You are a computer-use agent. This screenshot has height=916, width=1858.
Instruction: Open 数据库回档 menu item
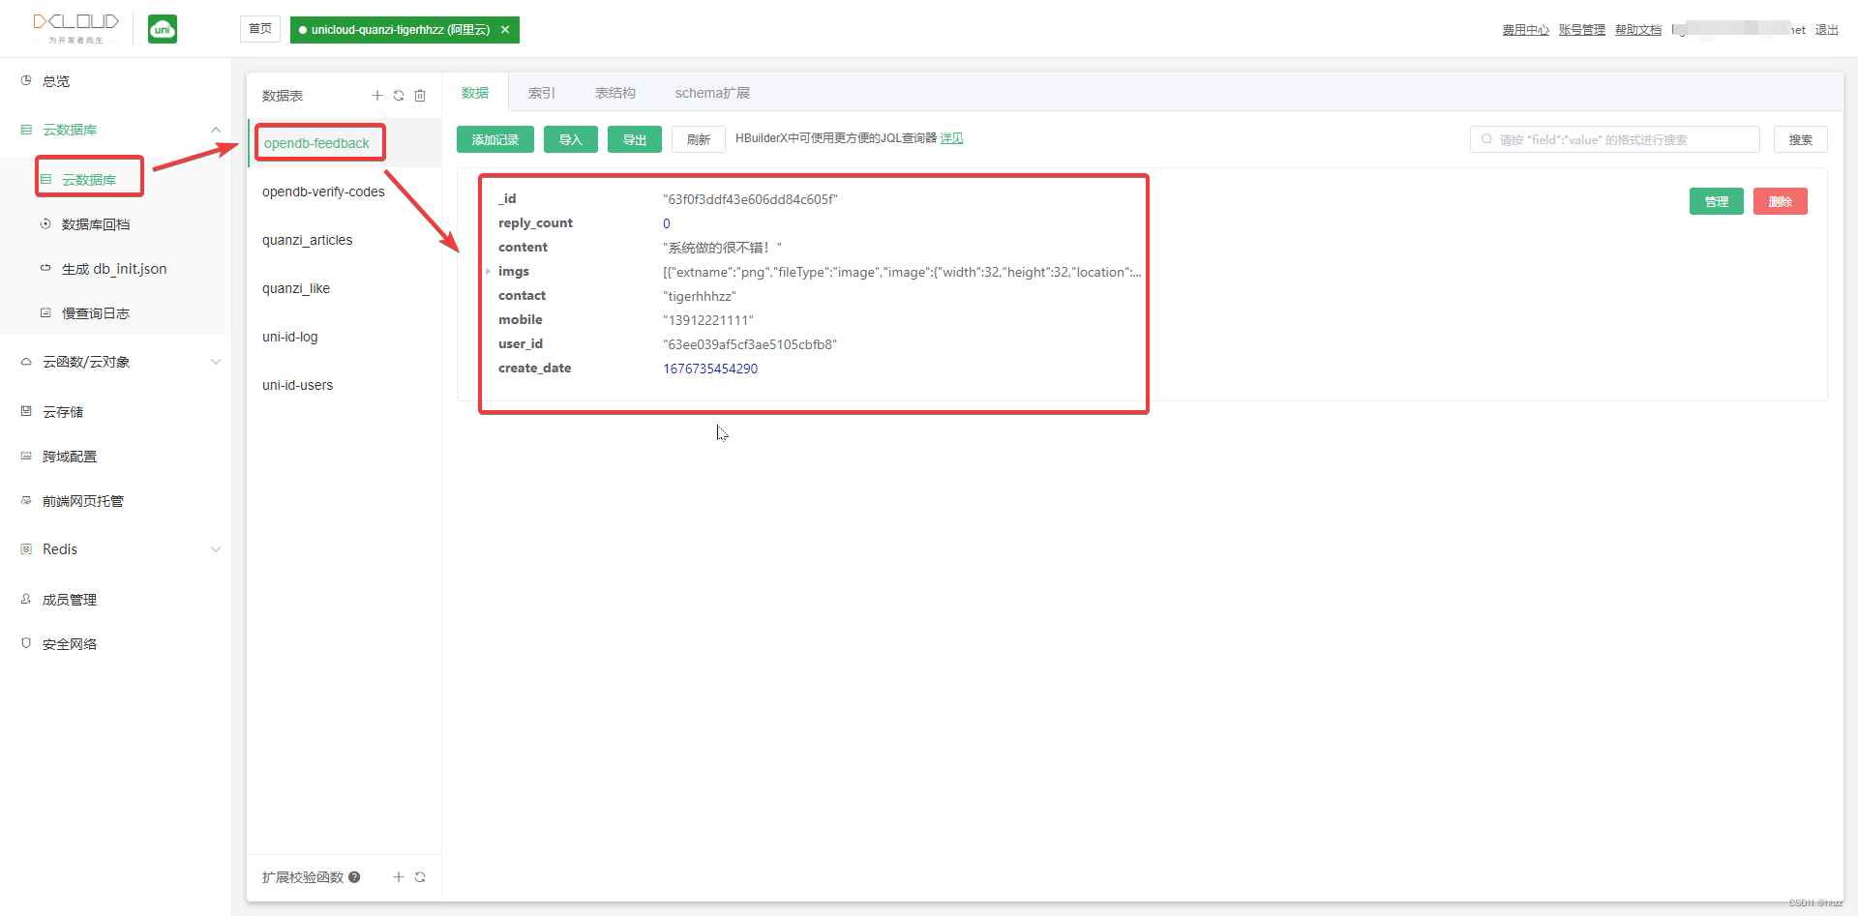pyautogui.click(x=115, y=223)
